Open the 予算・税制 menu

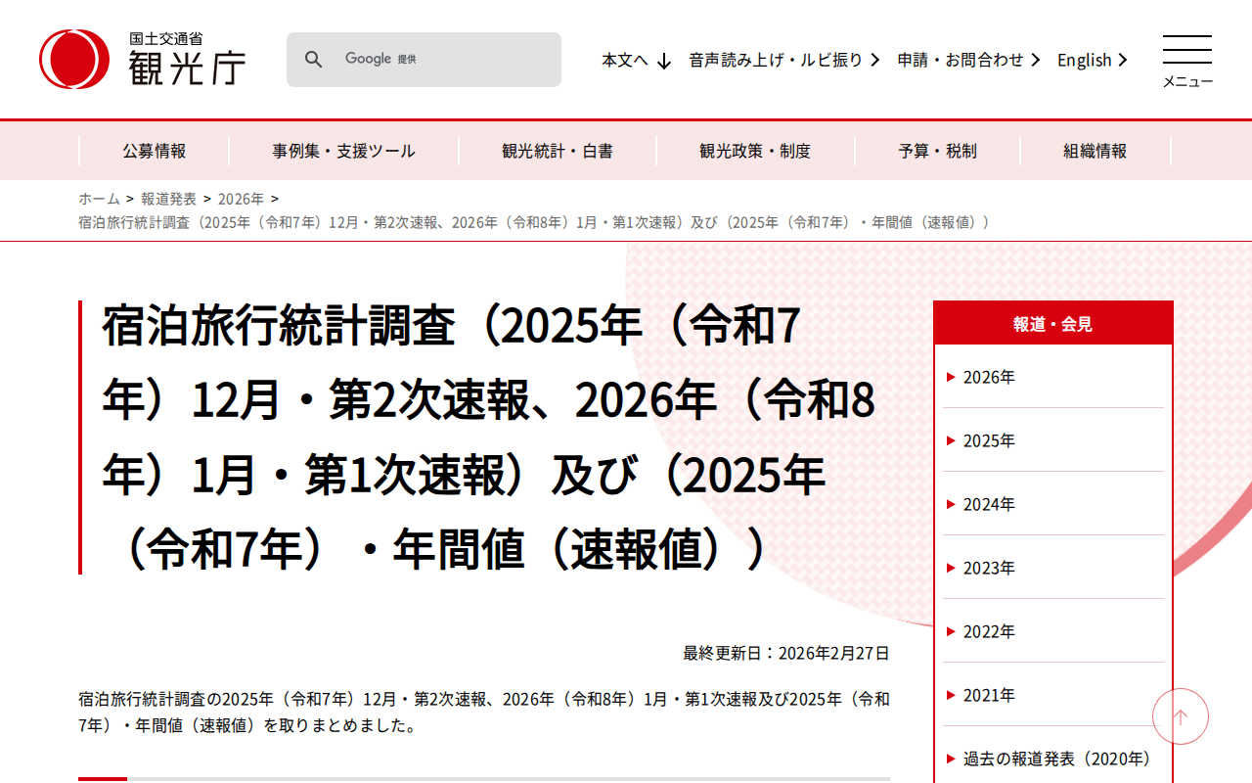[938, 151]
